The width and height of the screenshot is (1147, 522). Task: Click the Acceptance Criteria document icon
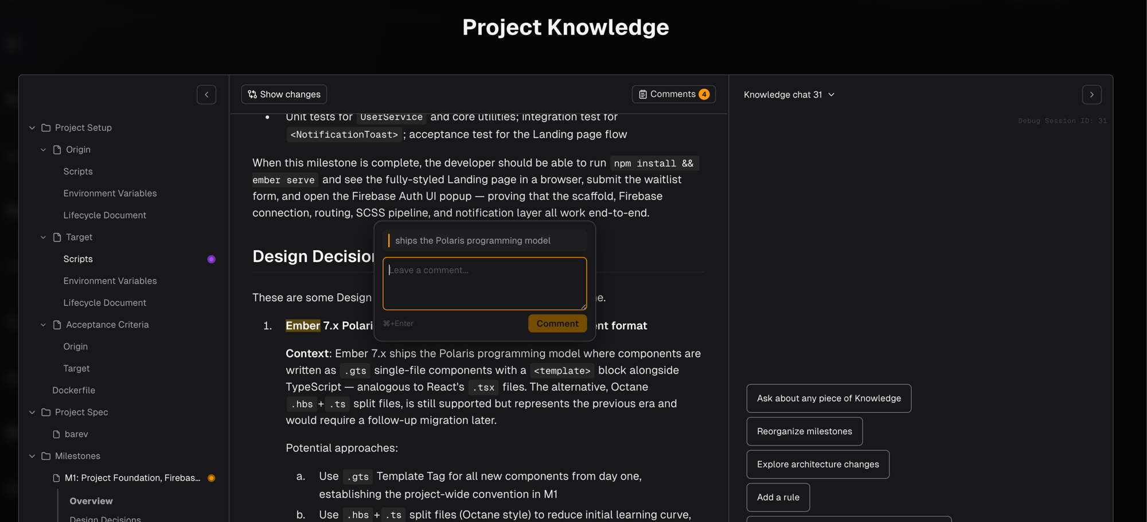(x=57, y=325)
